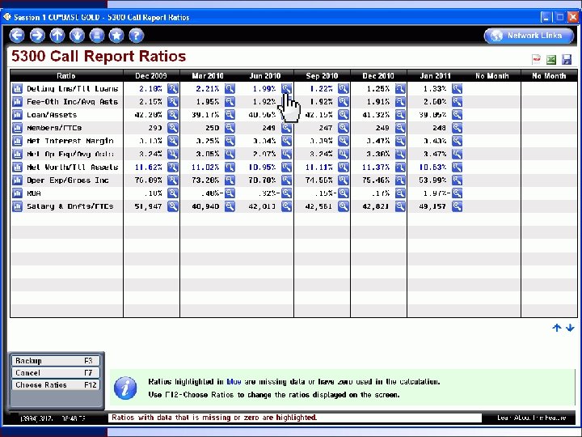
Task: Export report to Excel icon
Action: tap(551, 59)
